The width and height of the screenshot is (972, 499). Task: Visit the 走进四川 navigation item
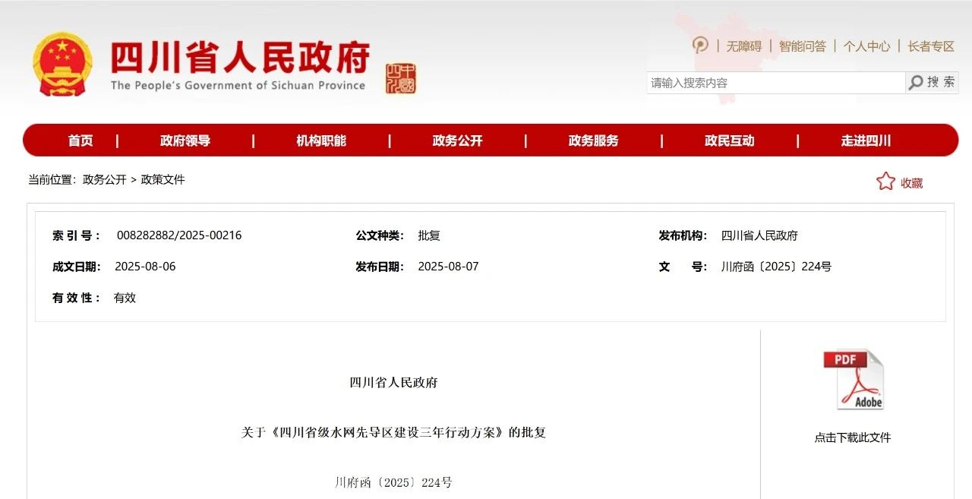866,141
